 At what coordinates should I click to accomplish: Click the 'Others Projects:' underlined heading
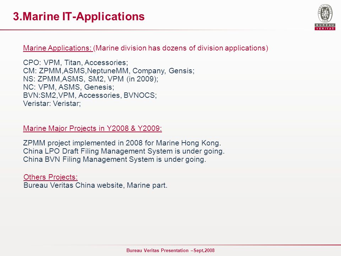coord(50,177)
